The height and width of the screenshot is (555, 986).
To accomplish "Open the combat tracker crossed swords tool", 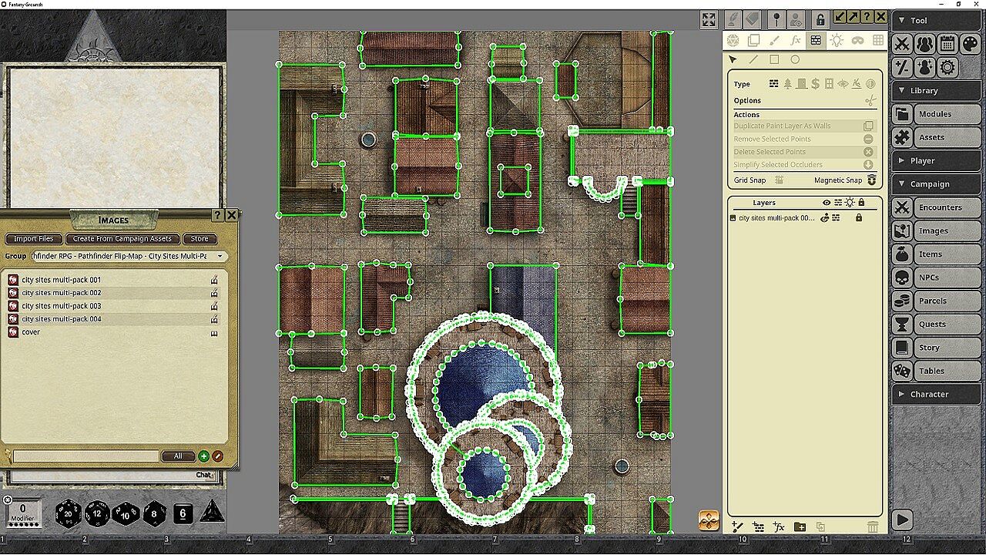I will coord(902,44).
